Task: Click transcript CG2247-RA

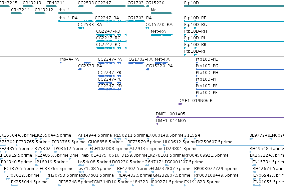Action: pos(111,21)
